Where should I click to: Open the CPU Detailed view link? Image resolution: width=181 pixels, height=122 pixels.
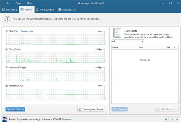pyautogui.click(x=27, y=31)
